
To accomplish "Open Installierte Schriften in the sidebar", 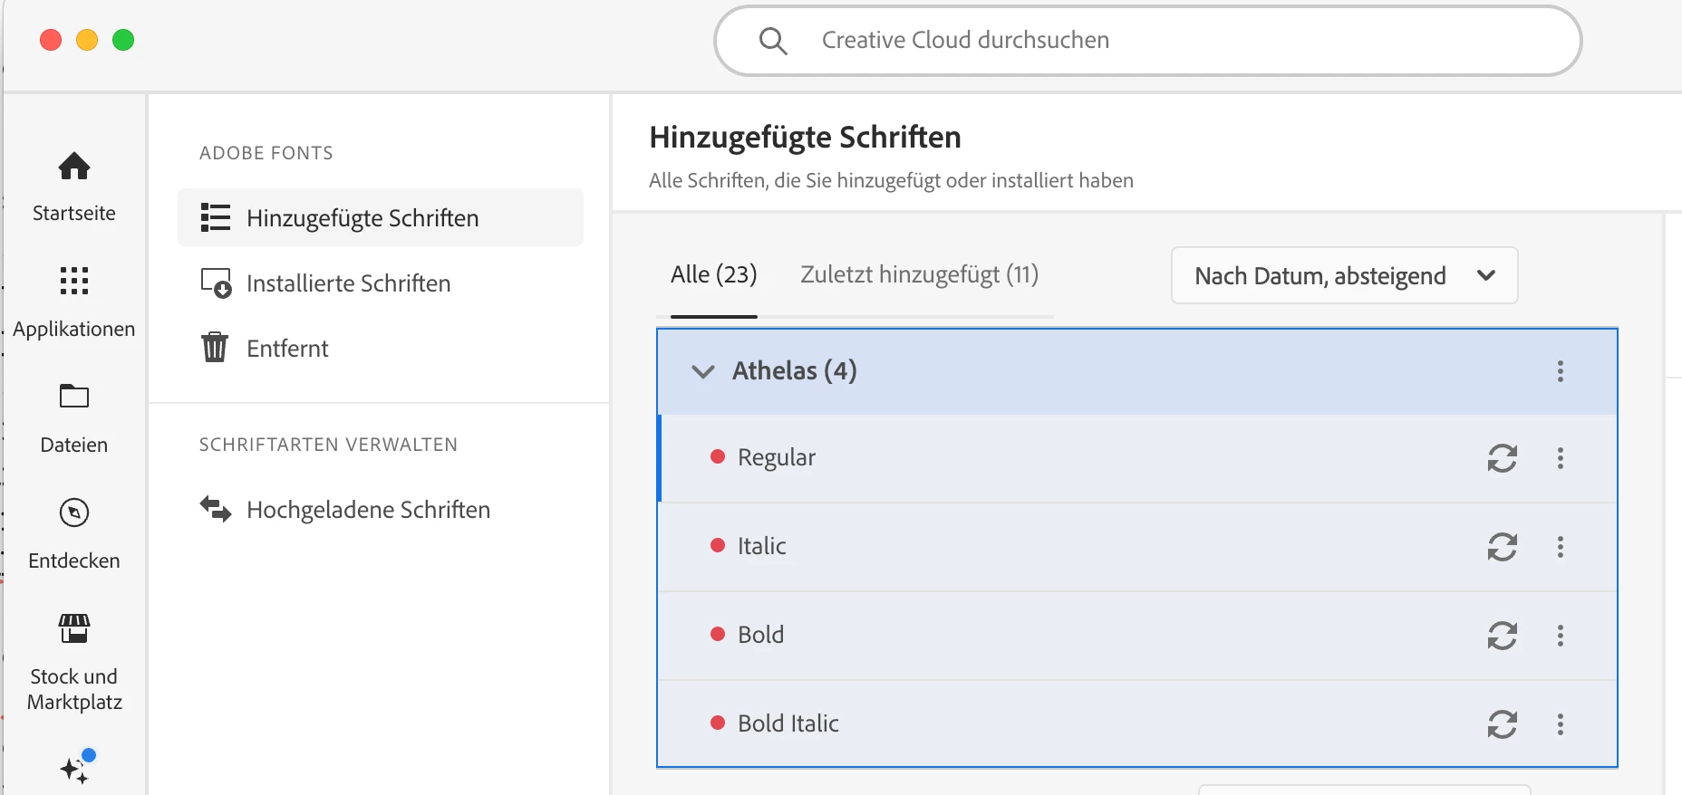I will [x=348, y=283].
